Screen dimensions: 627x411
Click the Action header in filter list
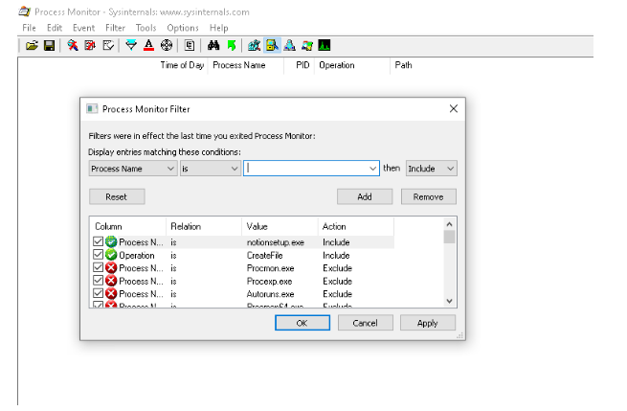tap(355, 226)
